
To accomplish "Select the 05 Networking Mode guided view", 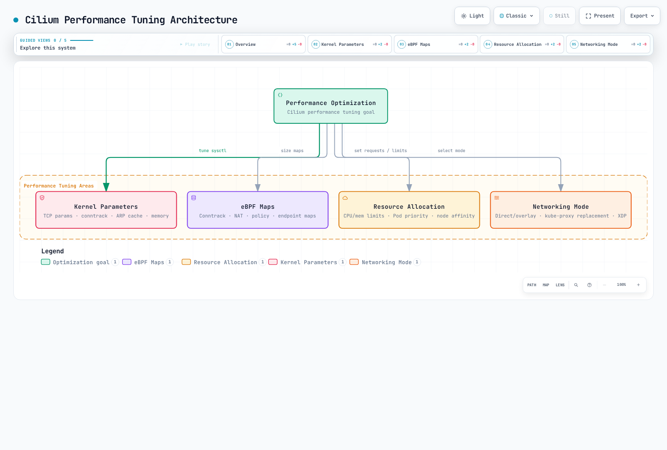I will click(608, 44).
